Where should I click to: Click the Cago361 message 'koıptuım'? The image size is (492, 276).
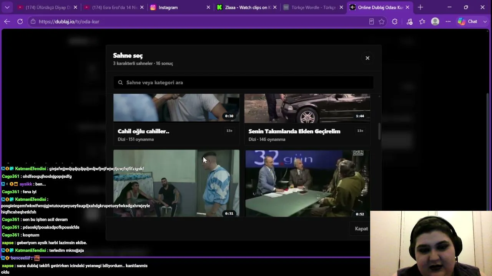coord(31,235)
